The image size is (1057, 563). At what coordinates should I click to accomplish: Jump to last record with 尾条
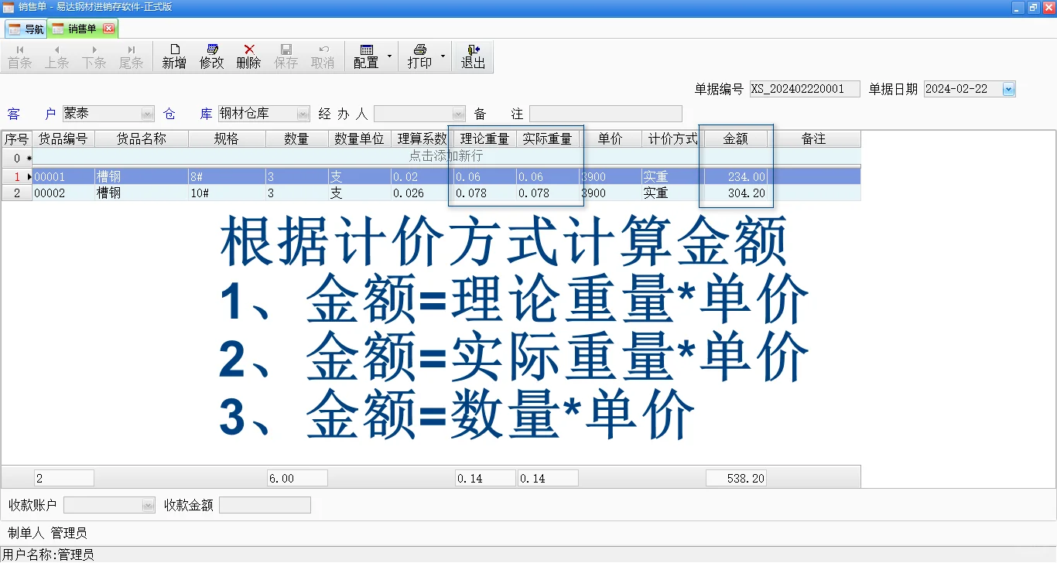pyautogui.click(x=131, y=56)
